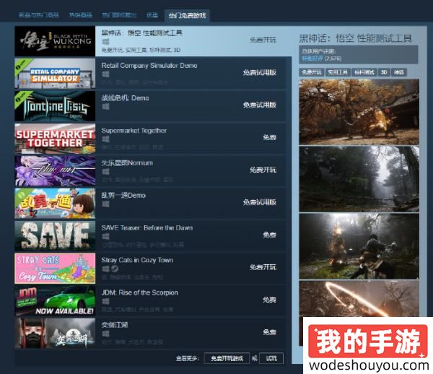433x374 pixels.
Task: Click 免费试用版 label for 乱剪一通Demo
Action: (x=260, y=202)
